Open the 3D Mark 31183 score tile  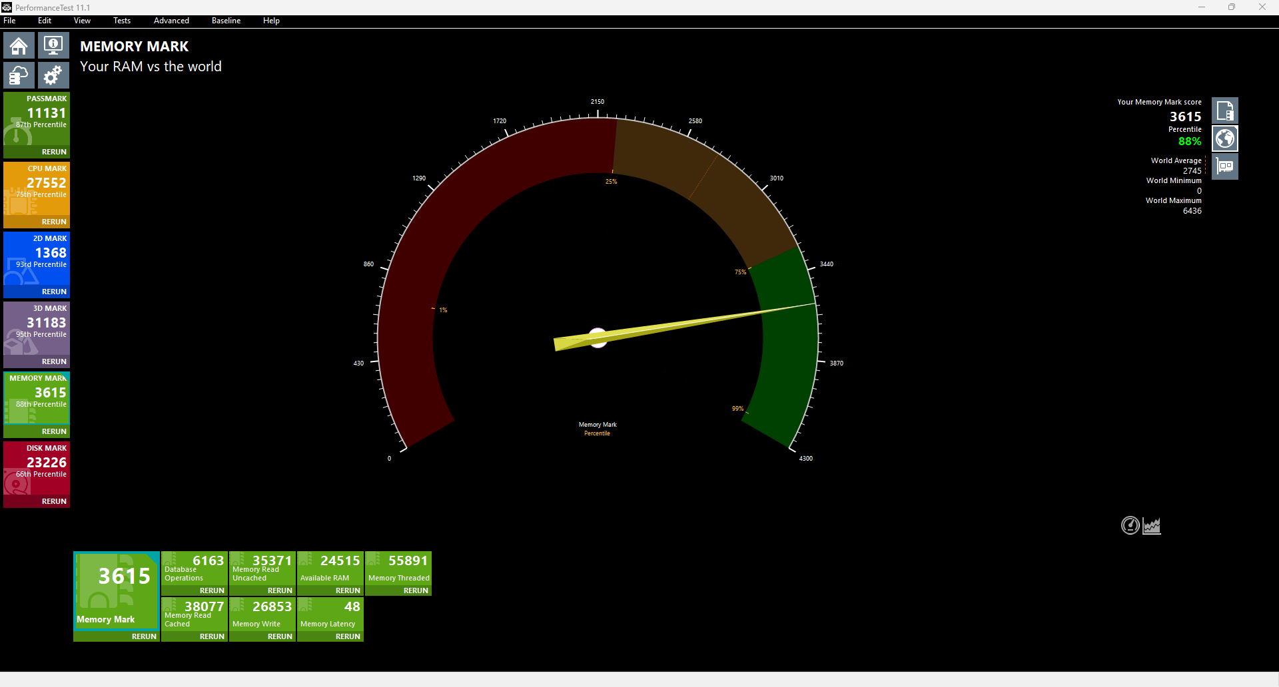click(37, 329)
